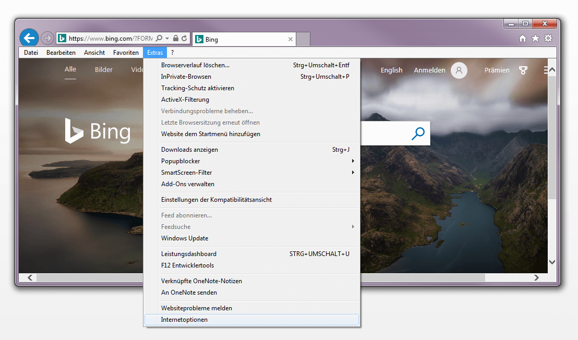Select Website dem Startmenü hinzufügen
This screenshot has height=340, width=578.
(x=252, y=134)
